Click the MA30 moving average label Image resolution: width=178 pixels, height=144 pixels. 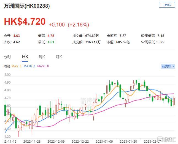tap(43, 66)
